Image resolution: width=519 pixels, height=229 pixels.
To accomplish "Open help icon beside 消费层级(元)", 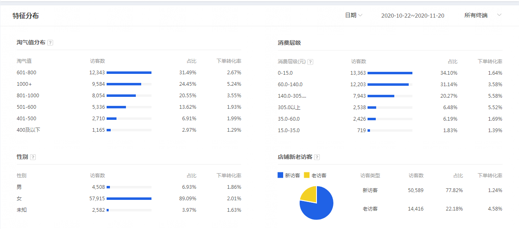I will point(310,62).
